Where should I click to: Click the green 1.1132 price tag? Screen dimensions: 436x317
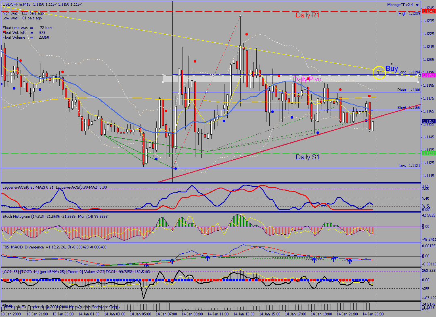(x=428, y=153)
